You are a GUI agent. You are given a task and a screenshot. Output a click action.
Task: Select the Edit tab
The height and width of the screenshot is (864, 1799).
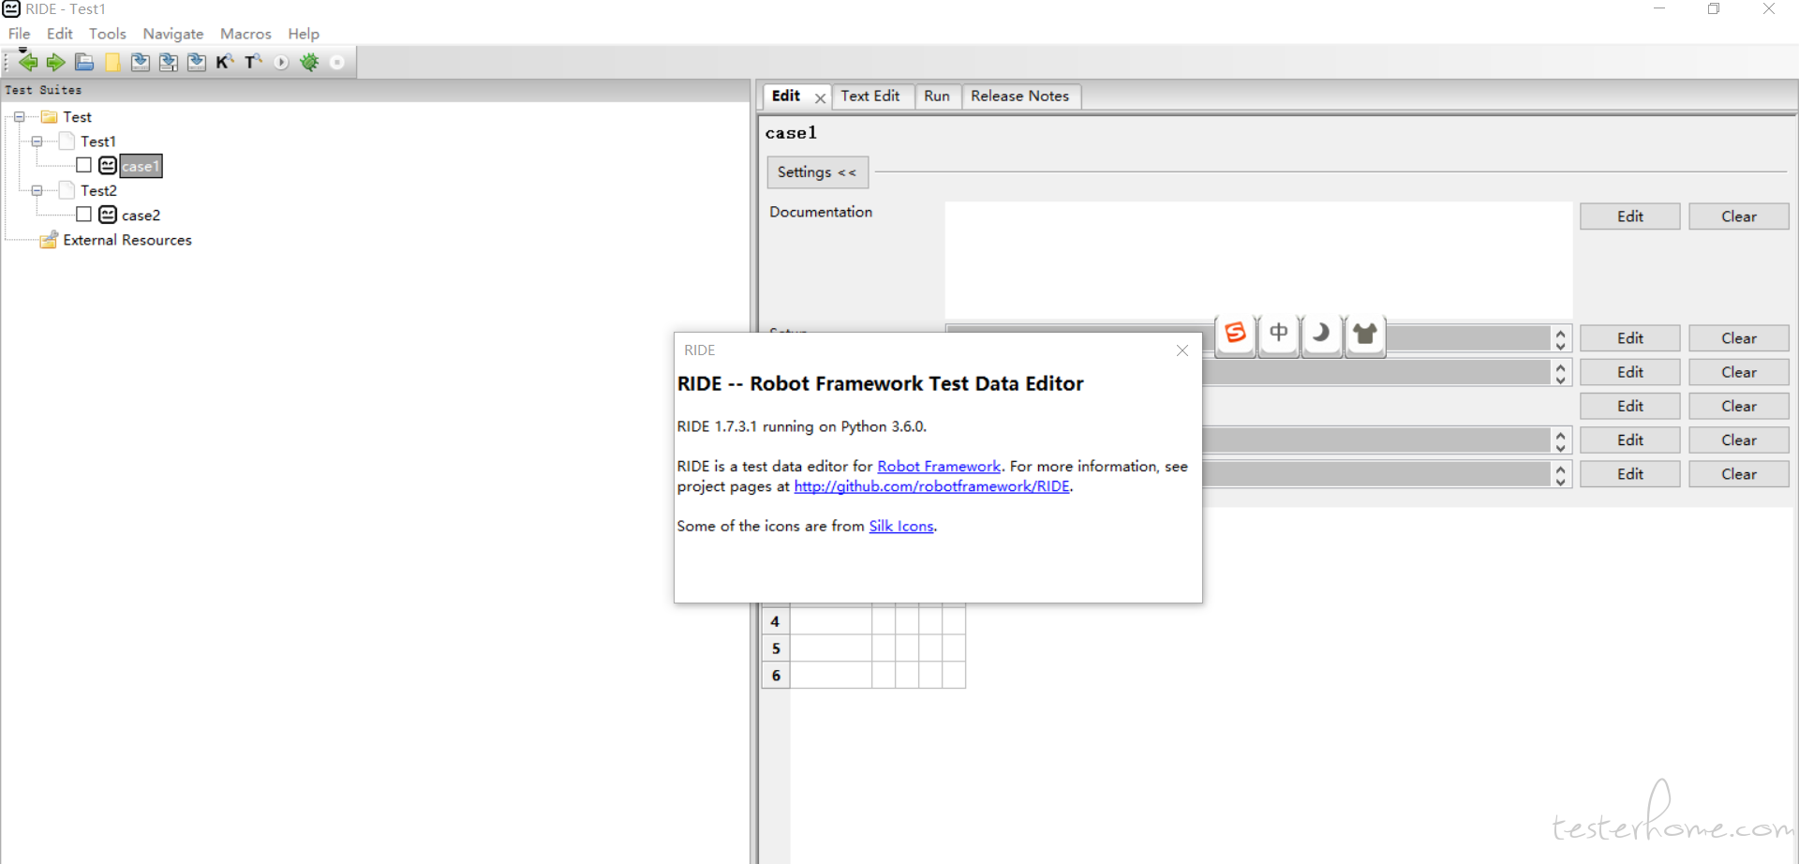[786, 97]
